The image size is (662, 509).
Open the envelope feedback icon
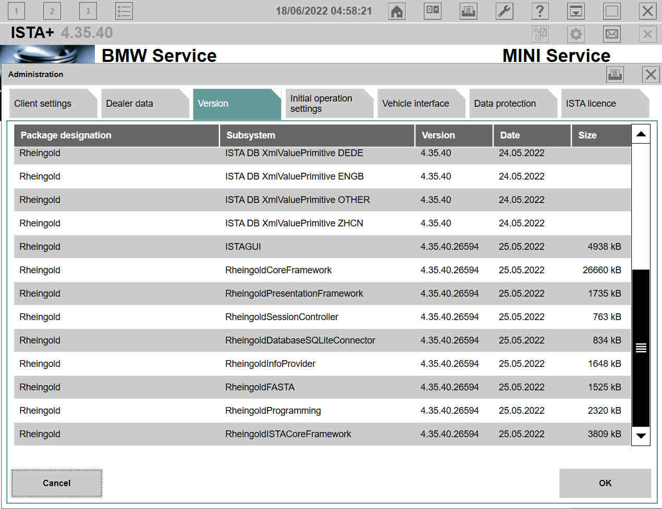[612, 34]
